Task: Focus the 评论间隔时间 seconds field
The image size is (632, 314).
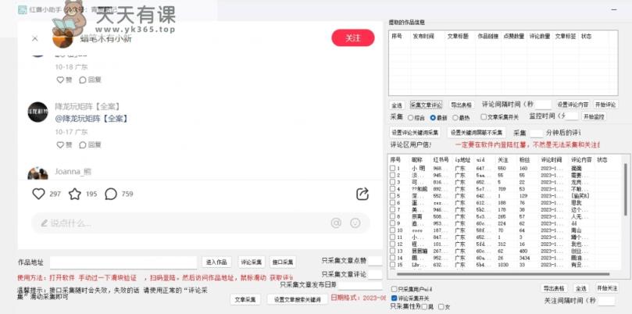Action: tap(543, 105)
